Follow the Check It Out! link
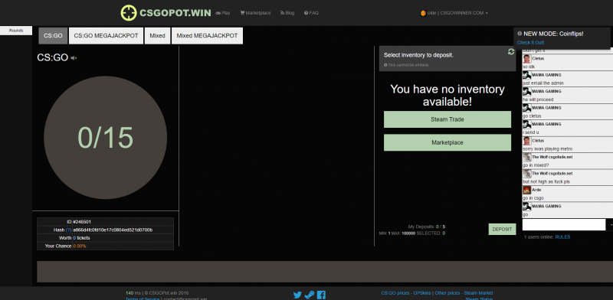Viewport: 613px width, 300px height. [x=530, y=43]
